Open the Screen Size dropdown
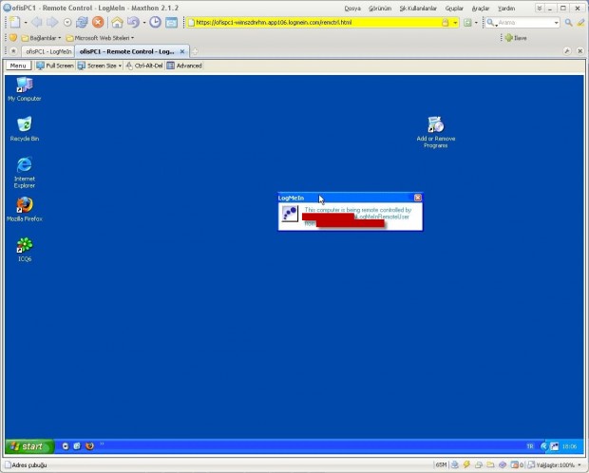 (100, 66)
